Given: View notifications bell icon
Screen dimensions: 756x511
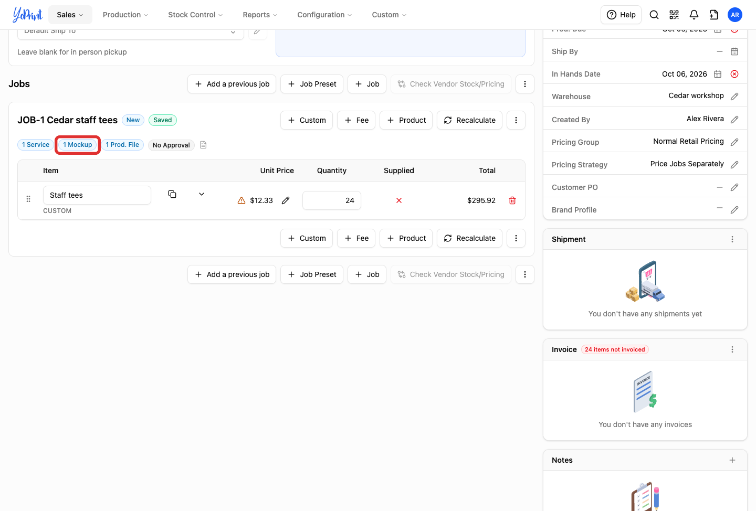Looking at the screenshot, I should pyautogui.click(x=694, y=15).
